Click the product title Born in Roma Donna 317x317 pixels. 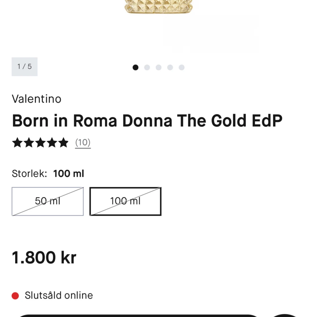147,121
